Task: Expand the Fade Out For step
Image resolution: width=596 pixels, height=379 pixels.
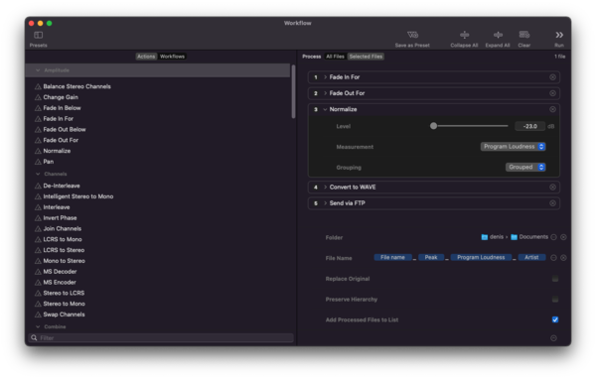Action: (325, 93)
